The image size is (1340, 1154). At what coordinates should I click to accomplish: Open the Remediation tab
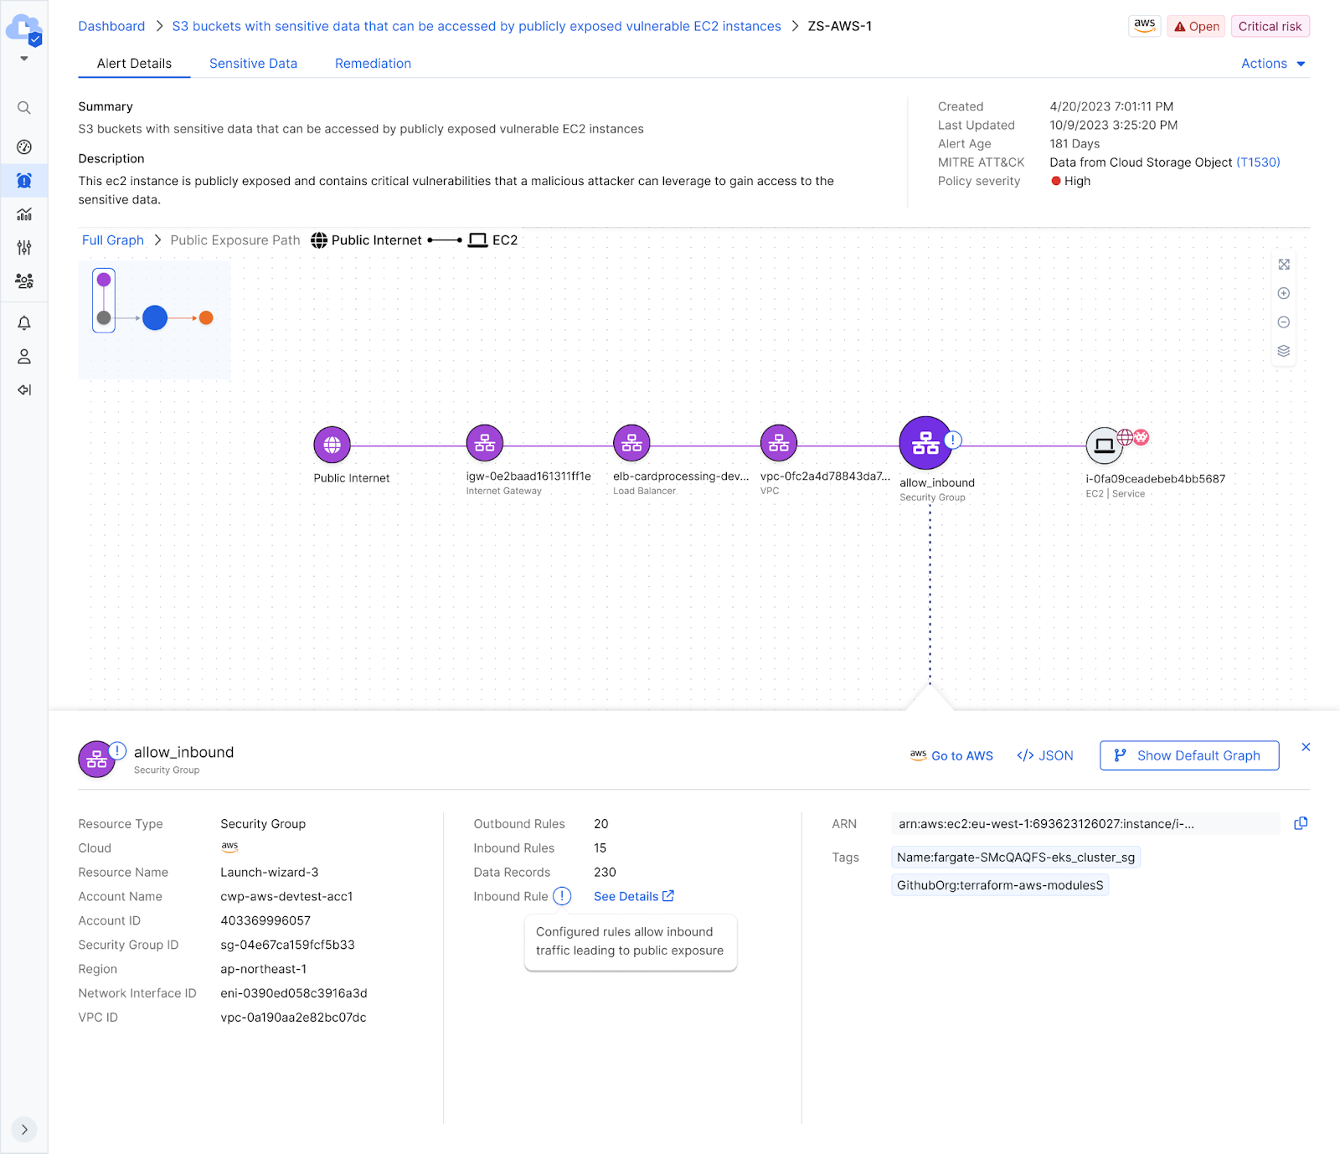click(x=373, y=64)
